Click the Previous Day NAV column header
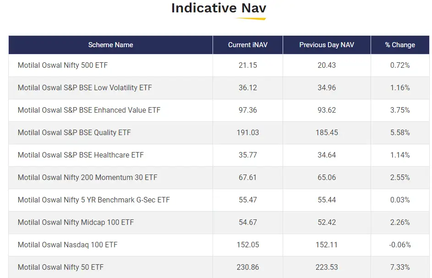 327,45
